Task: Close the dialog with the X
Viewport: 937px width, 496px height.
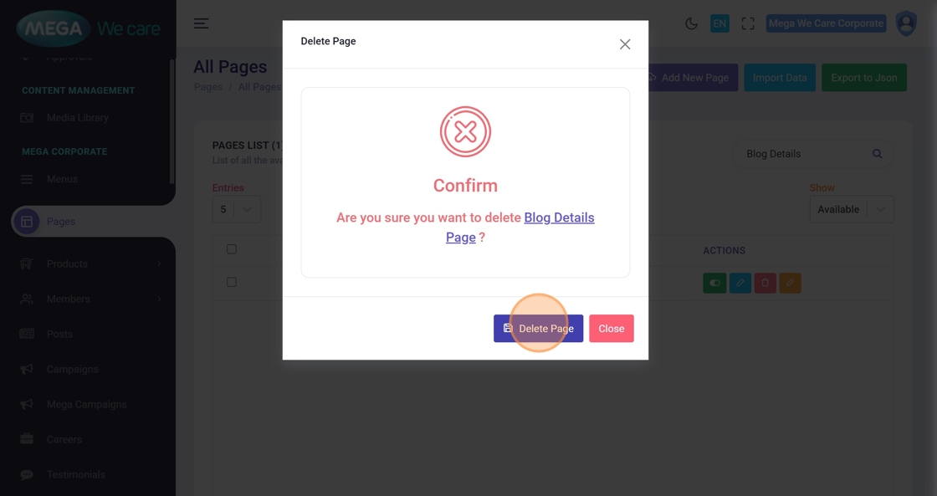Action: [625, 44]
